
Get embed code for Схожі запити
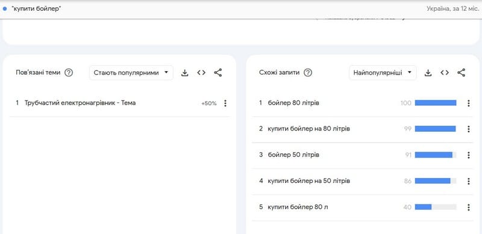(445, 73)
